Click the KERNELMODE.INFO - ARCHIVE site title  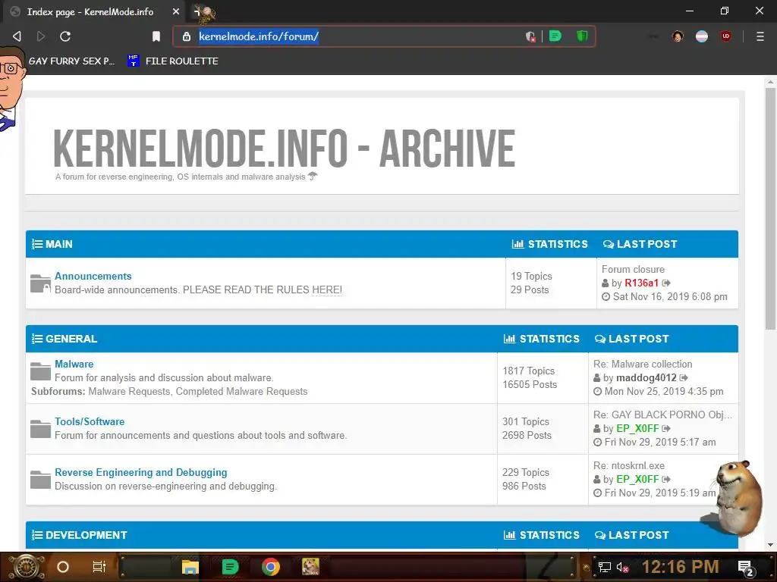click(284, 148)
